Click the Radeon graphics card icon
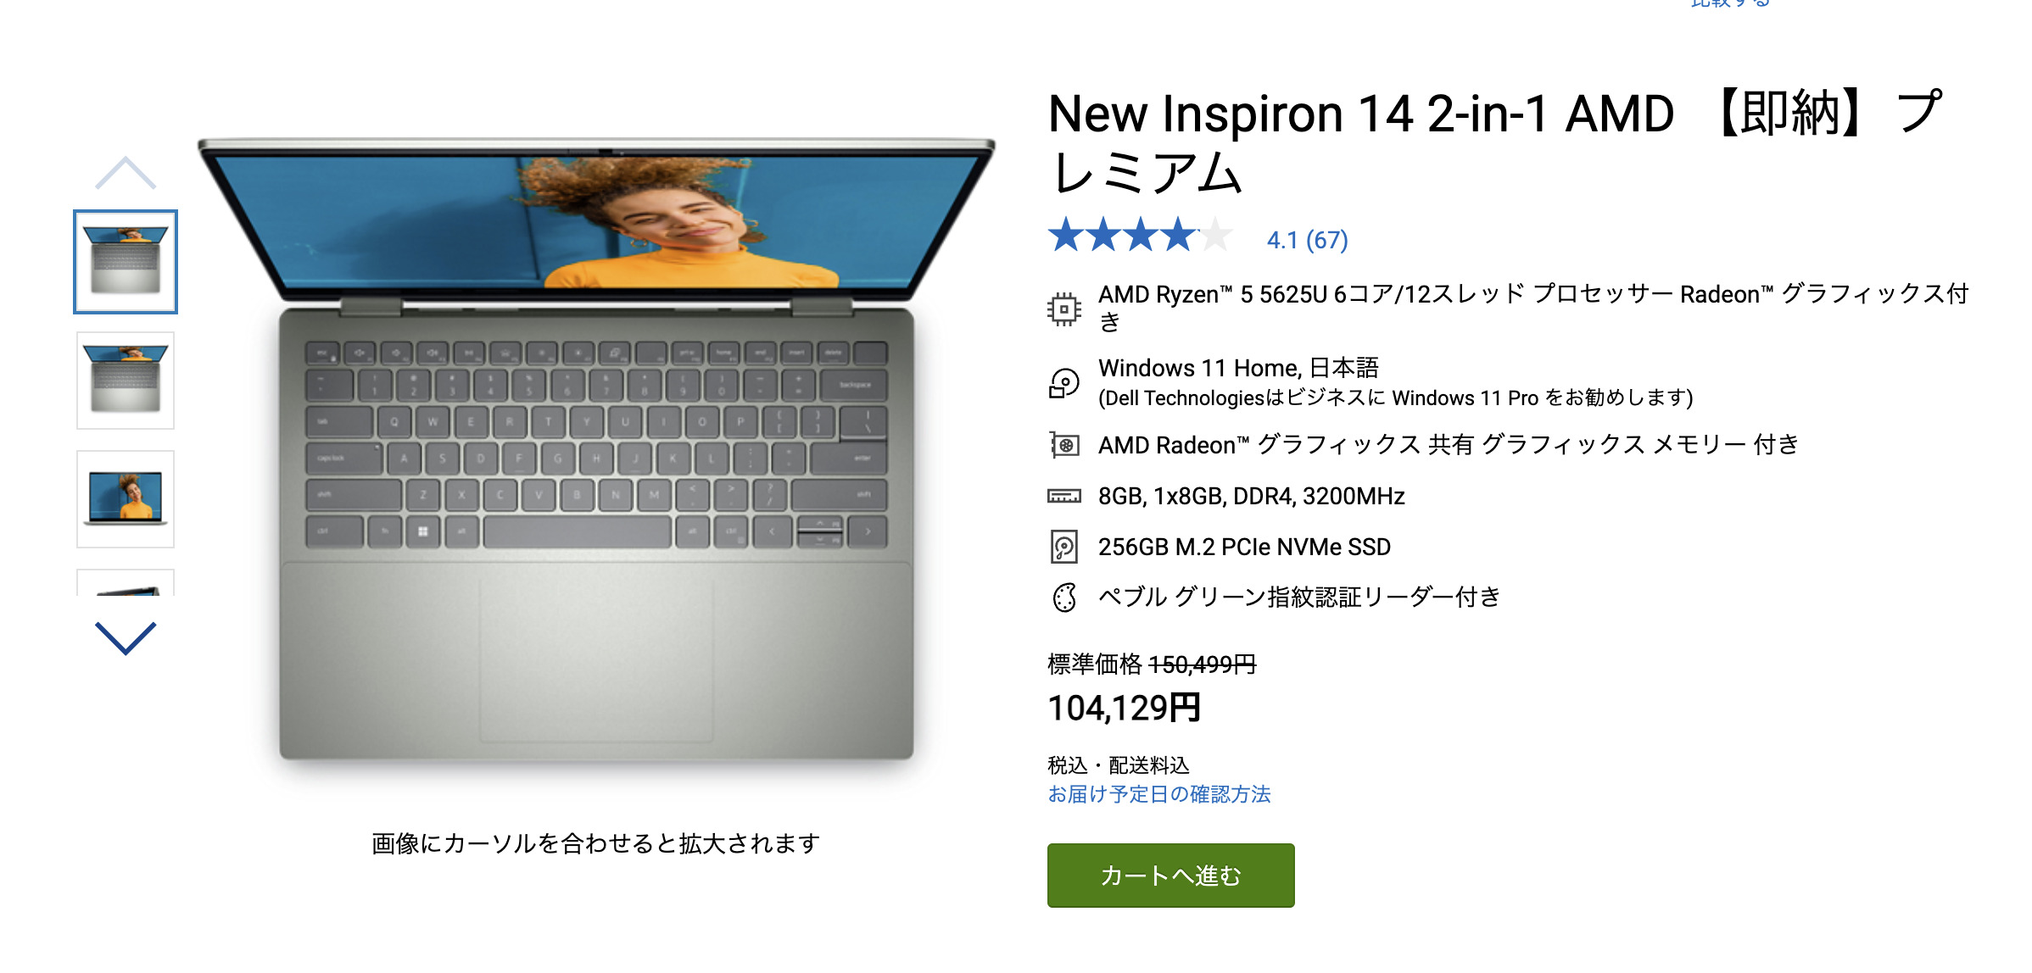 1063,444
